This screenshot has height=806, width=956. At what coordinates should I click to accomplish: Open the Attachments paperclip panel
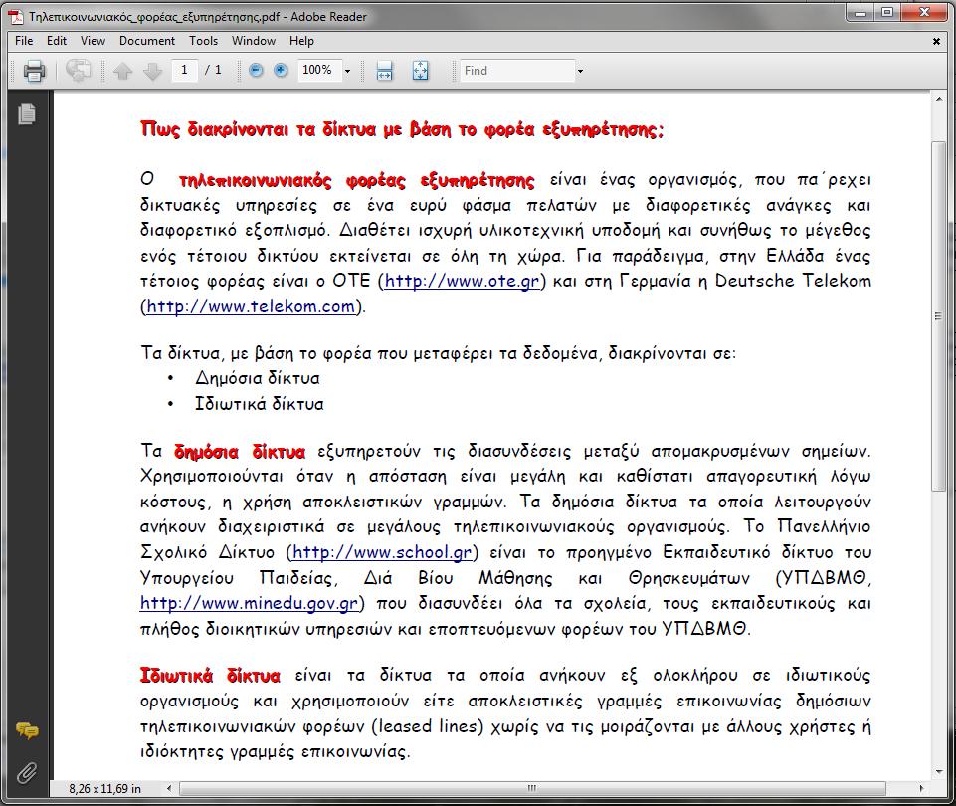coord(27,772)
